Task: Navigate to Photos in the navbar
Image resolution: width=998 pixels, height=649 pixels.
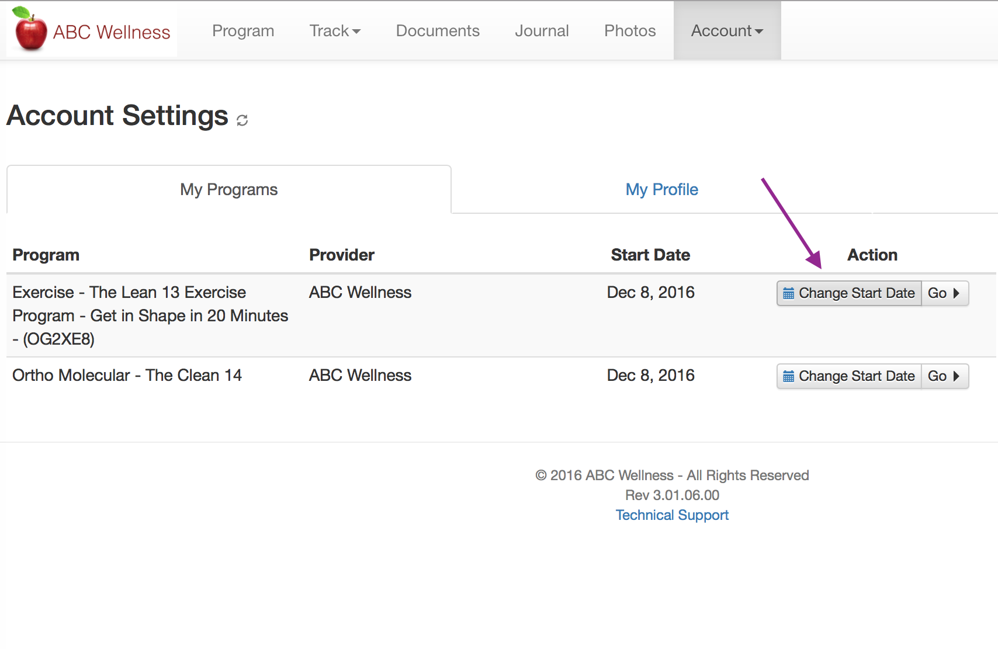Action: 630,31
